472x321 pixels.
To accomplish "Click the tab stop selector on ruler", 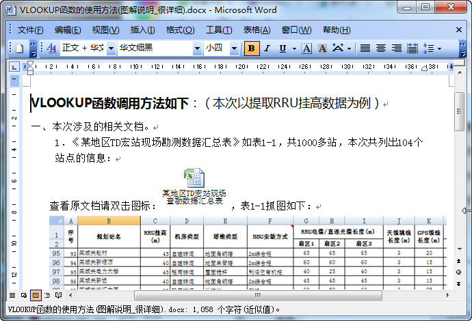I will pos(14,67).
